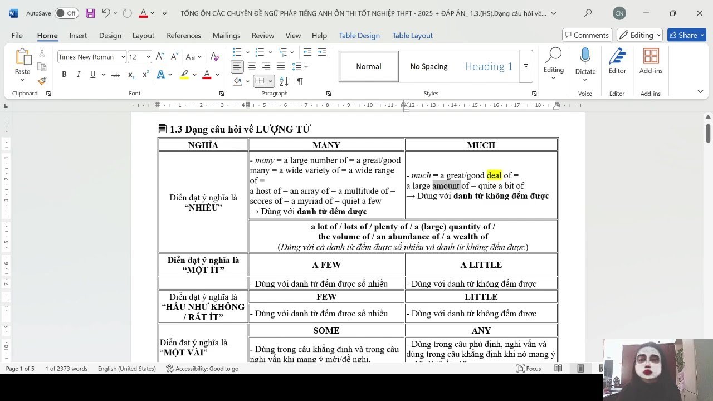Toggle Align Right paragraph button
This screenshot has height=401, width=713.
[x=266, y=67]
